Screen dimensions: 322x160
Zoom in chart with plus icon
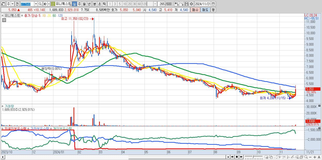tap(315, 157)
